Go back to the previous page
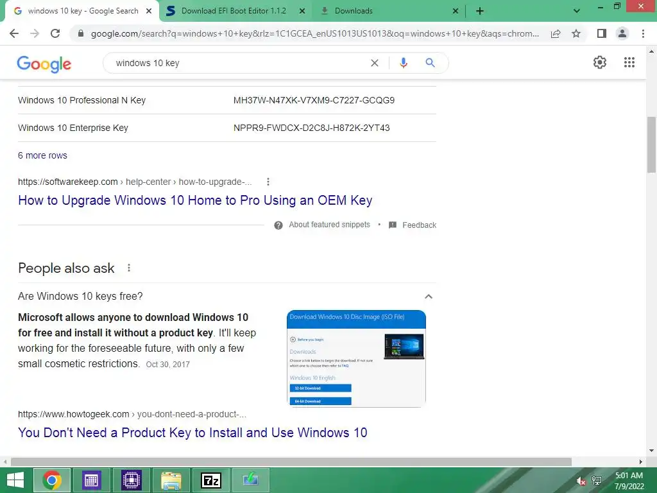 [x=14, y=33]
